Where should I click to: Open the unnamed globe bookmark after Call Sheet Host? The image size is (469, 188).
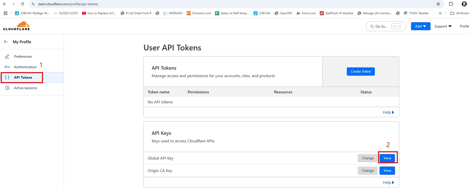tap(157, 13)
